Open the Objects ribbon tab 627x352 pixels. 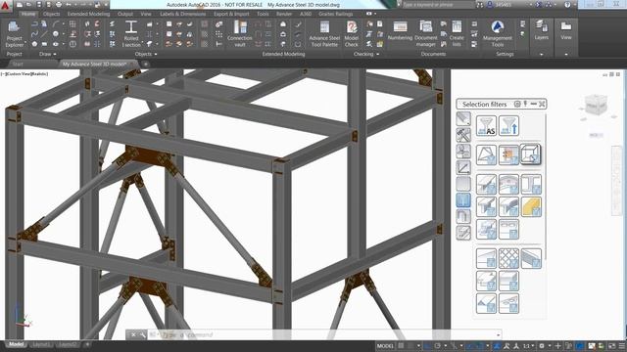point(51,14)
